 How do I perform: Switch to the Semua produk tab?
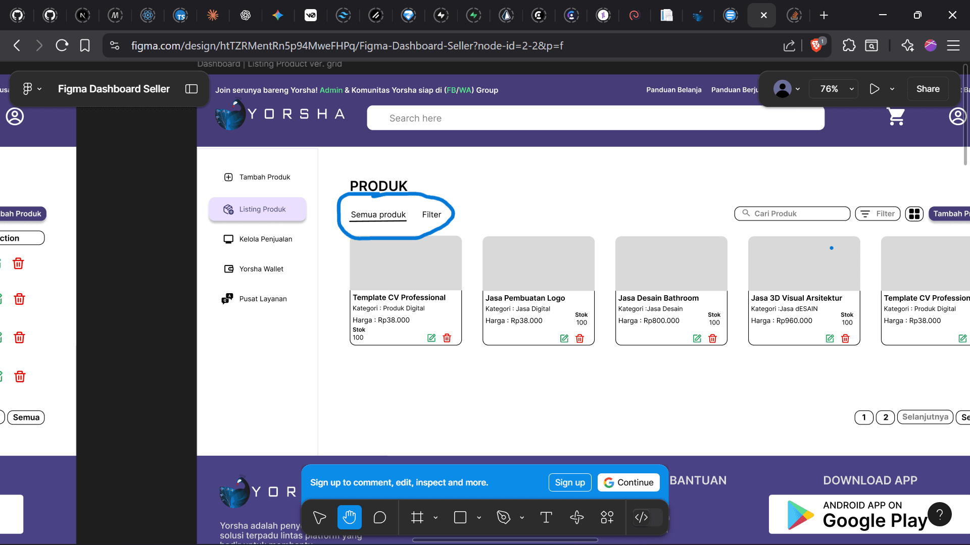click(378, 214)
